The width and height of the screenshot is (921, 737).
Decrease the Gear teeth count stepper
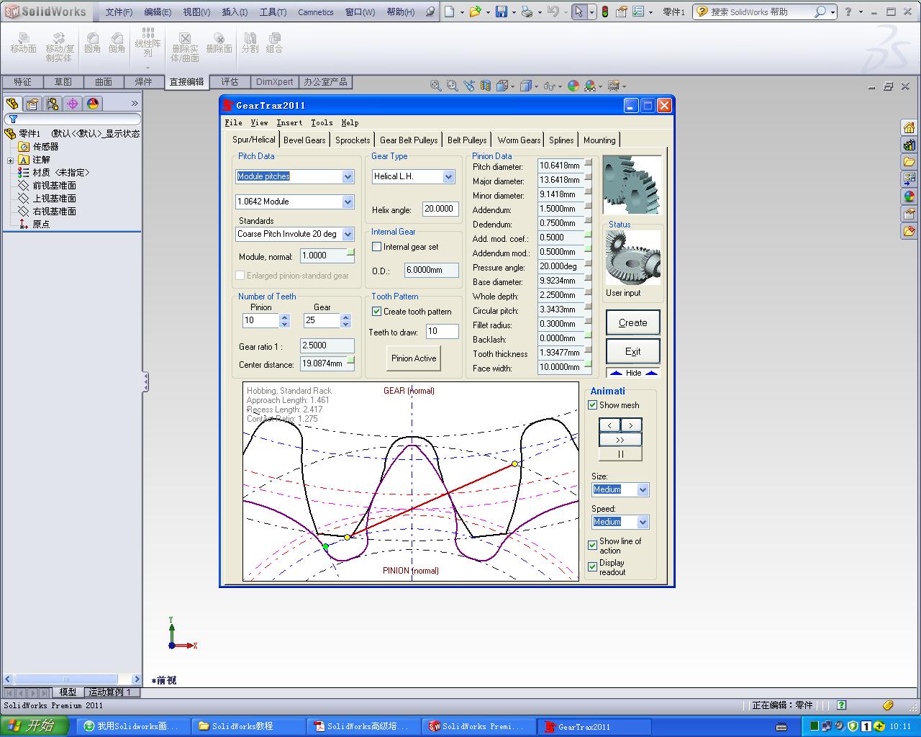coord(346,324)
